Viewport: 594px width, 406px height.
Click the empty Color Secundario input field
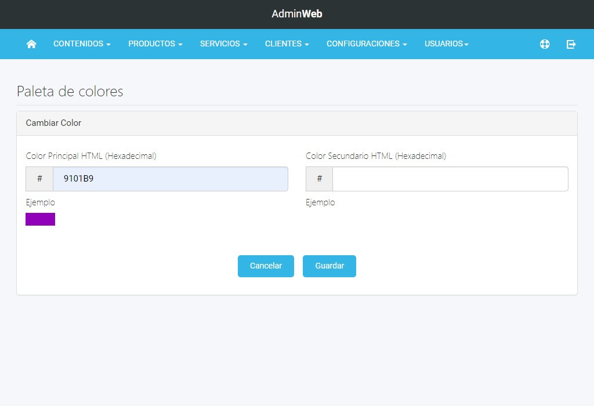point(450,179)
